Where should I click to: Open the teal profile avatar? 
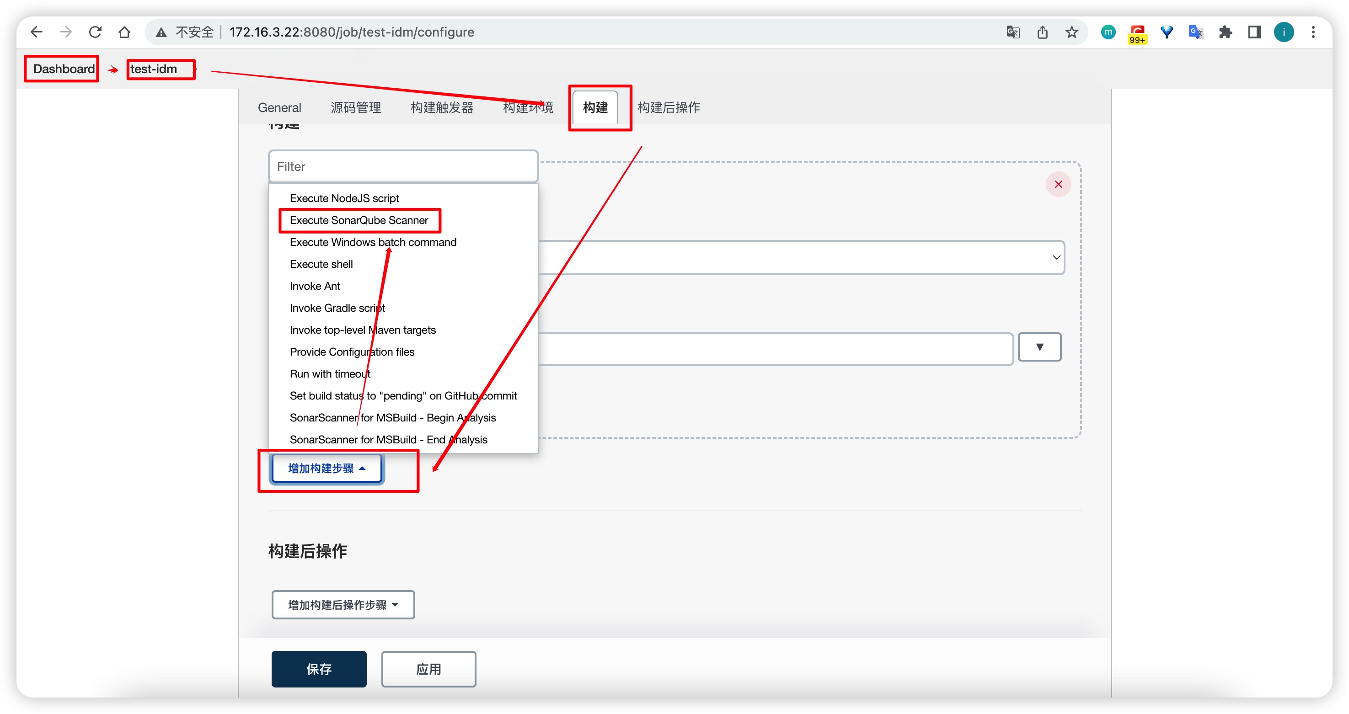[x=1284, y=32]
